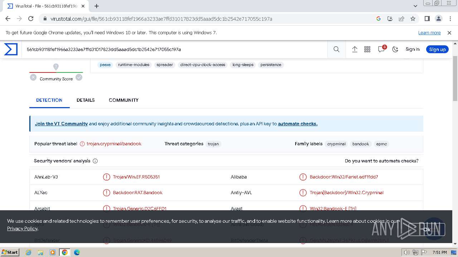
Task: Open the upload file icon
Action: (355, 49)
